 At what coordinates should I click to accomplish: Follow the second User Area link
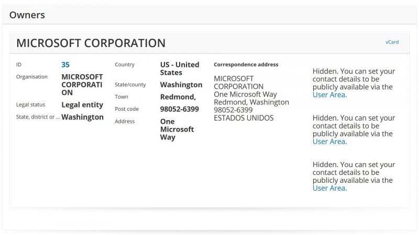tap(329, 142)
